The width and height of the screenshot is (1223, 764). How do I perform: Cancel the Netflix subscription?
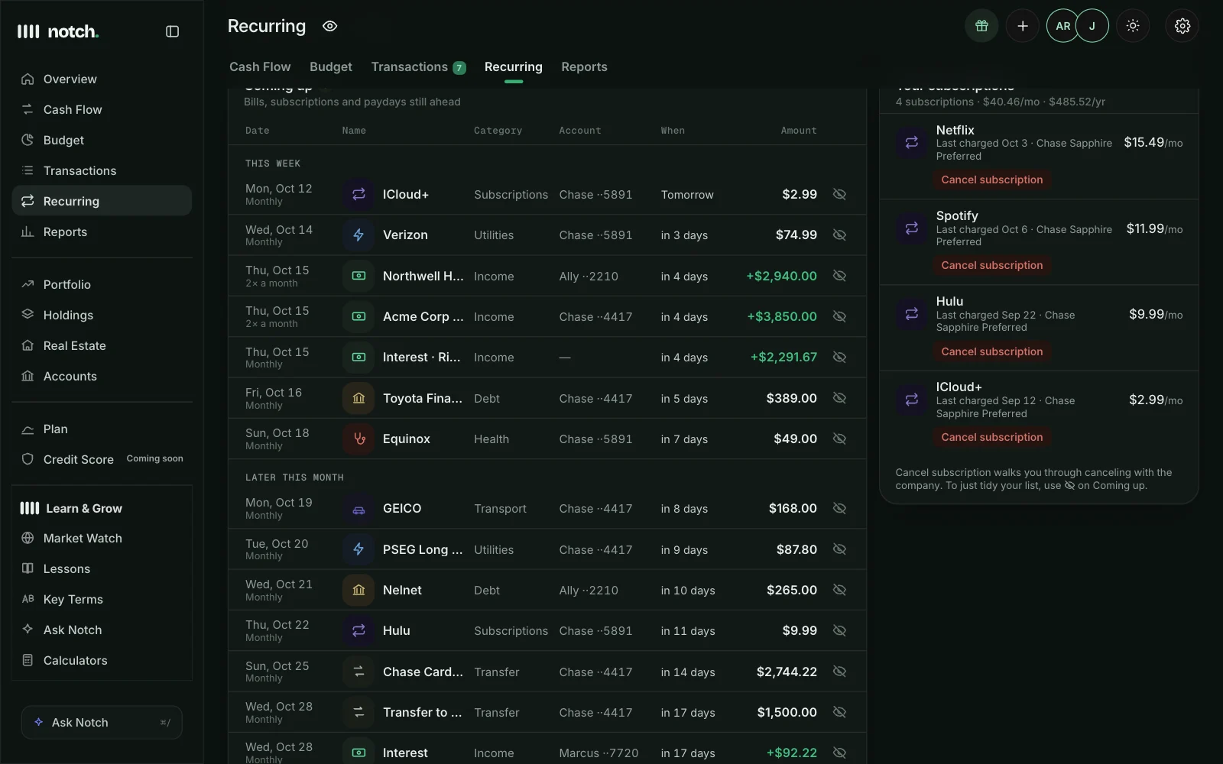pyautogui.click(x=991, y=180)
